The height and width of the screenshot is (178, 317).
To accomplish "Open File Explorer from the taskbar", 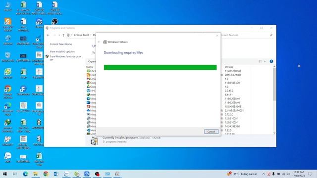I will 35,174.
